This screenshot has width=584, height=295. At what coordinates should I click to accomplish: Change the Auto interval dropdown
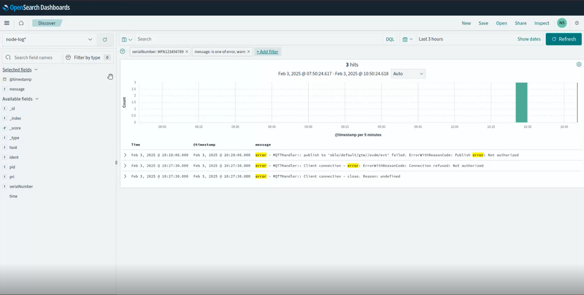click(408, 74)
